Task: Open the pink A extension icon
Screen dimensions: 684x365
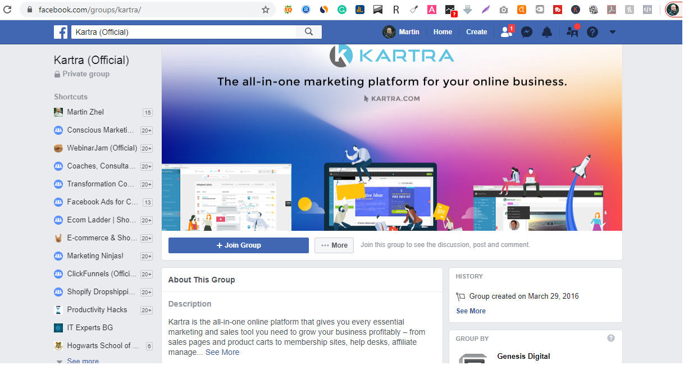Action: point(432,10)
